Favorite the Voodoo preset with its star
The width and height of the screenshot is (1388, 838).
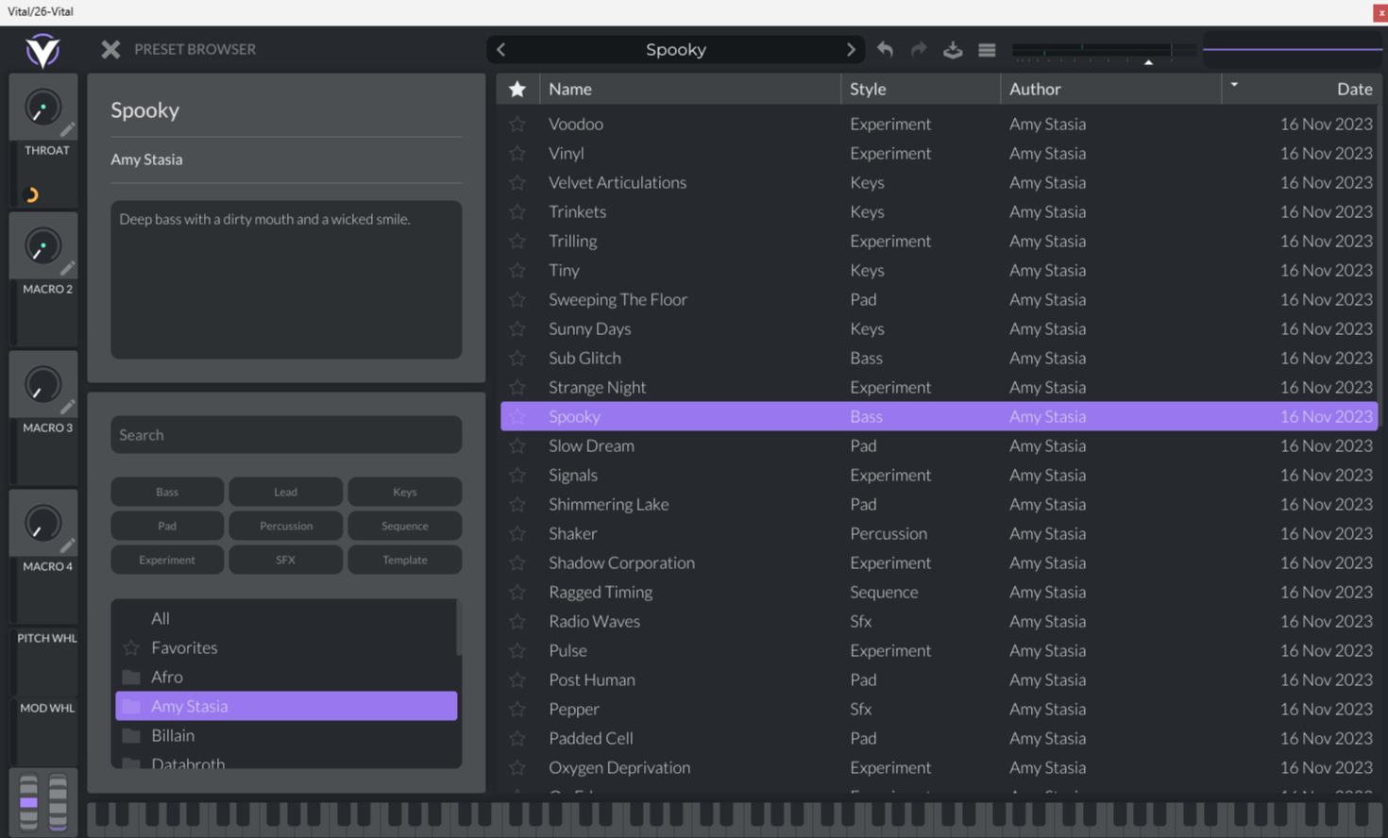[517, 124]
